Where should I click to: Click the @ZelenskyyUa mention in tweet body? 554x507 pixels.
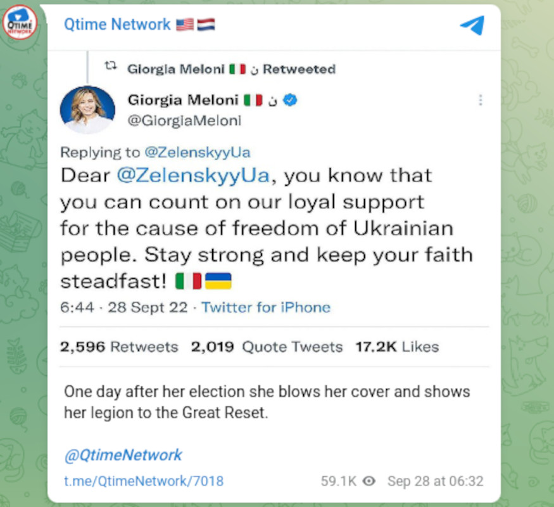[194, 176]
